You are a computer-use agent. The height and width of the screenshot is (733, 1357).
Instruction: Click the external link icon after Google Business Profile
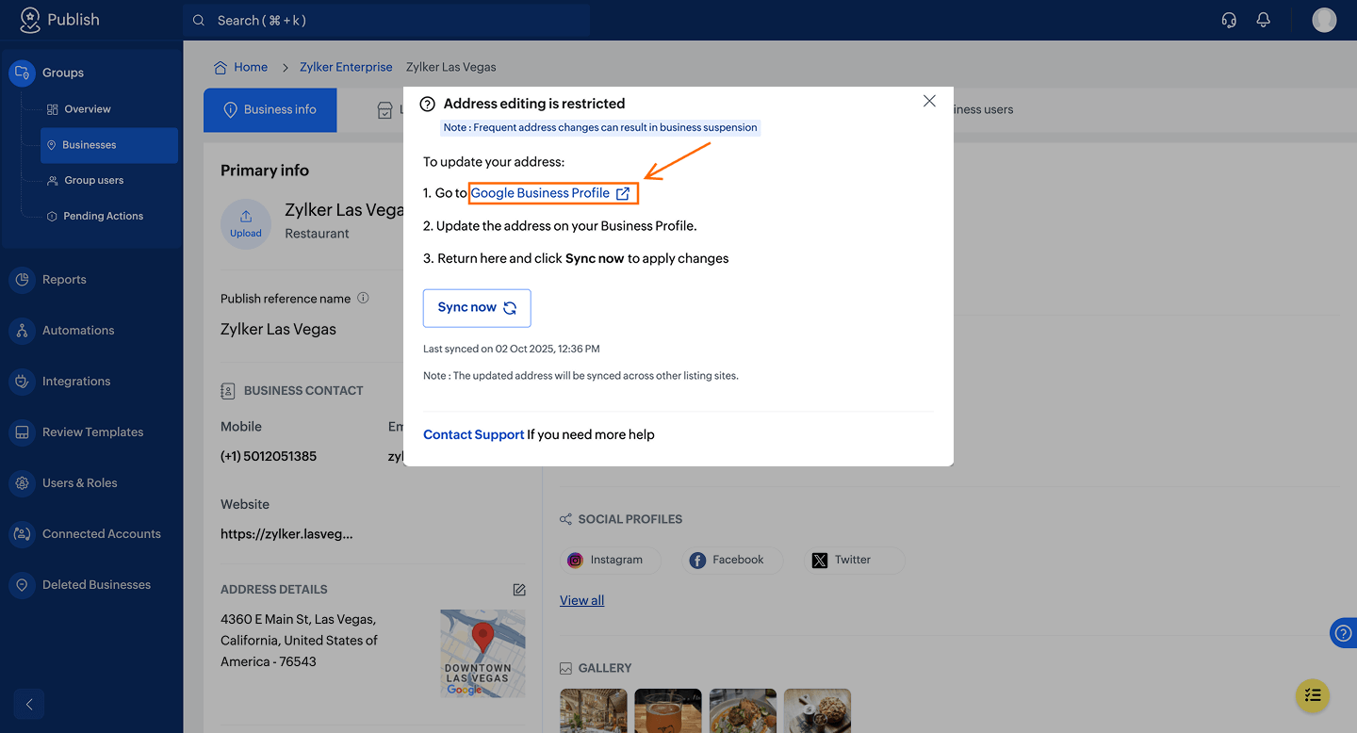(623, 193)
